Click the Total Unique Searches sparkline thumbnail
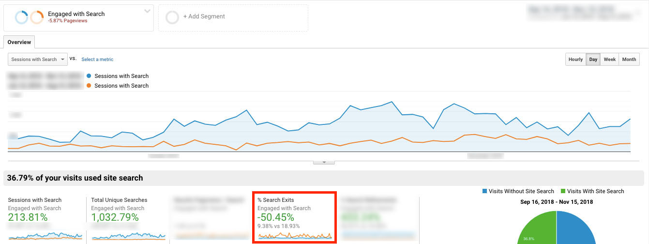Image resolution: width=649 pixels, height=244 pixels. coord(128,236)
